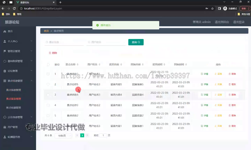Expand the 管理员管理 sidebar menu
This screenshot has width=251, height=150.
[x=18, y=51]
